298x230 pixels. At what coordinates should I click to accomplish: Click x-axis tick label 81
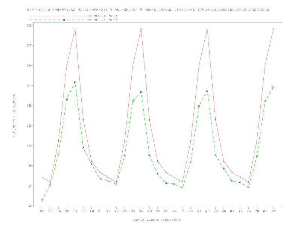[x=265, y=211]
